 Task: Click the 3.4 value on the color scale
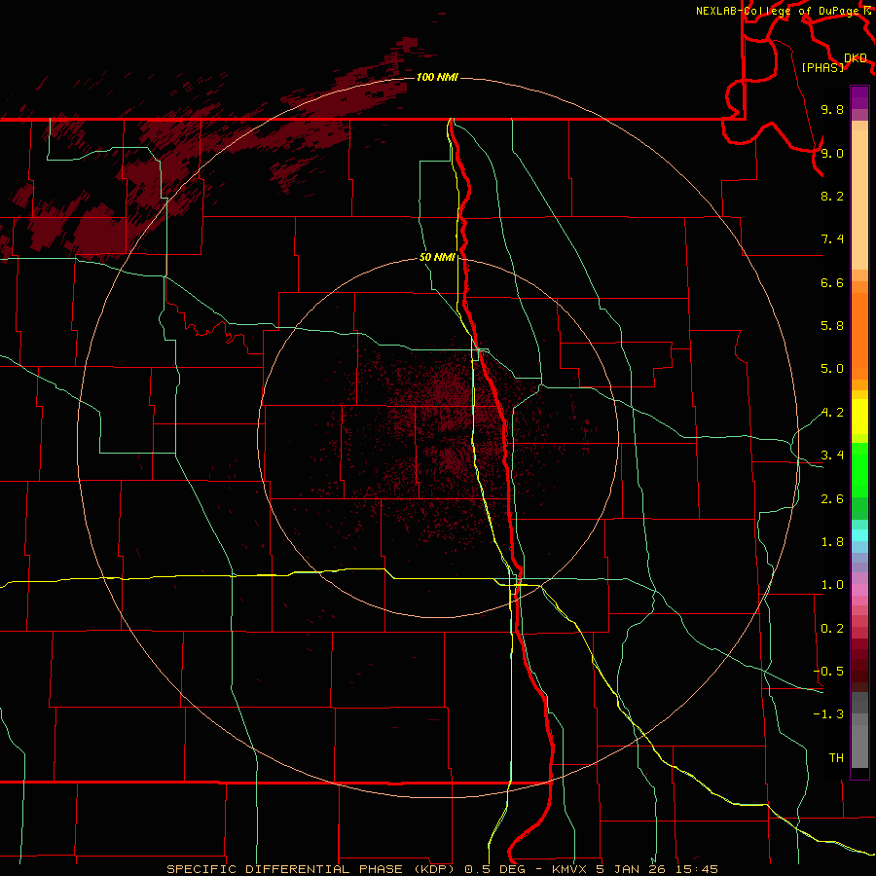(x=832, y=456)
